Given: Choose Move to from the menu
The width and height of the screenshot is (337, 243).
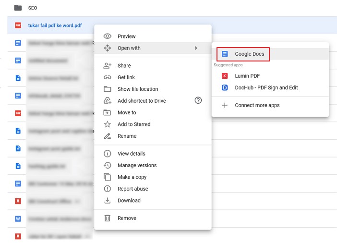Looking at the screenshot, I should point(153,112).
